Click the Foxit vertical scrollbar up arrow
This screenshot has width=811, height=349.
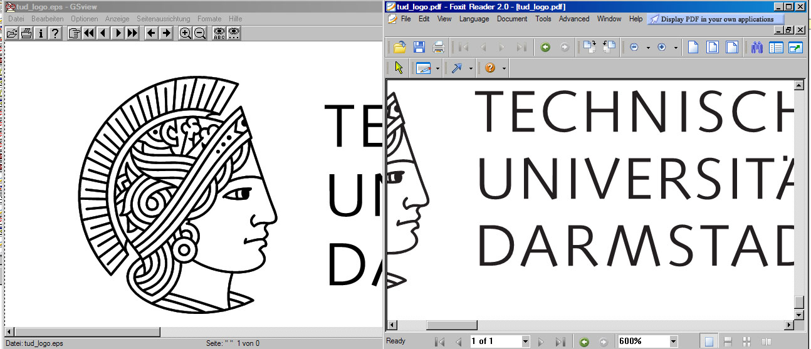799,85
